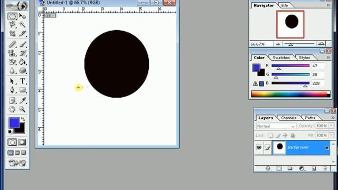Select the Rectangle shape tool
This screenshot has height=190, width=338.
pos(22,90)
